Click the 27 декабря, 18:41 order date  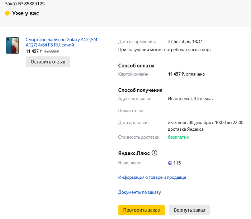click(x=185, y=42)
